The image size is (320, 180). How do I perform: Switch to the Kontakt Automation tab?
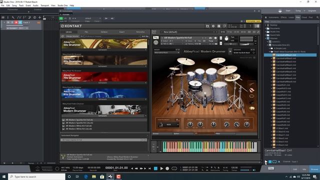[x=140, y=32]
